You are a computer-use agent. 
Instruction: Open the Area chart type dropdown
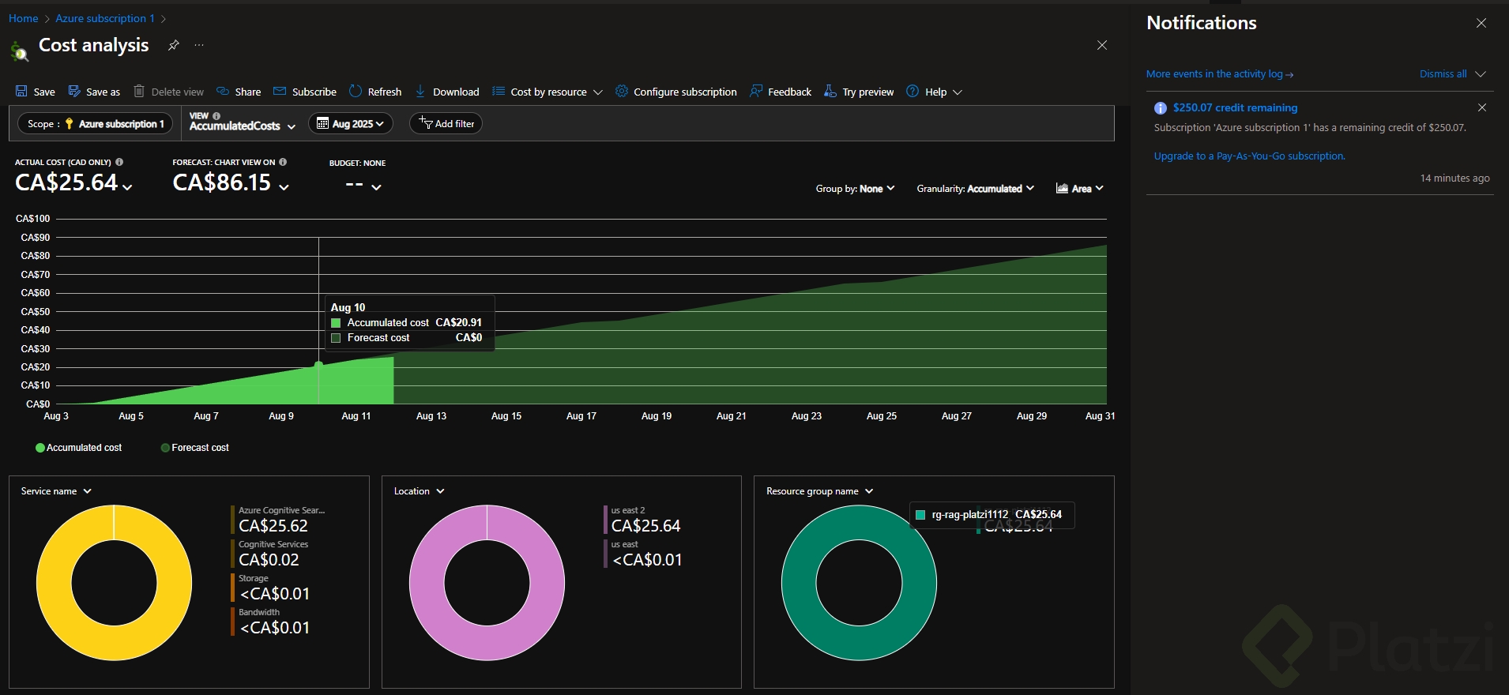[1079, 189]
